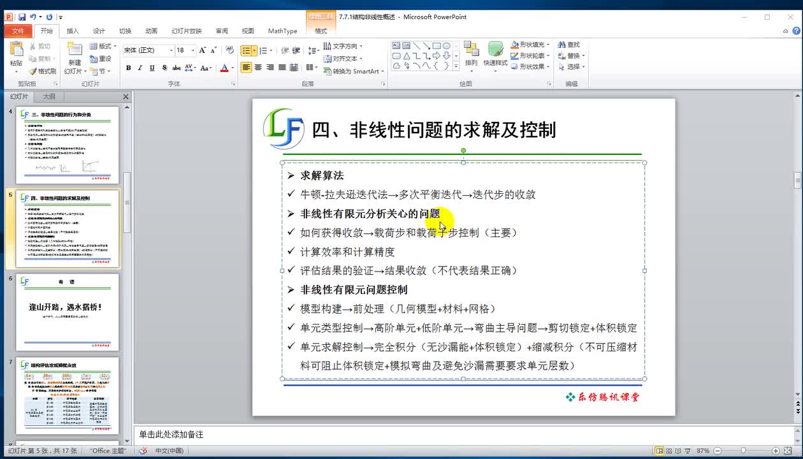This screenshot has height=459, width=803.
Task: Select slide 4 thumbnail in panel
Action: click(x=68, y=145)
